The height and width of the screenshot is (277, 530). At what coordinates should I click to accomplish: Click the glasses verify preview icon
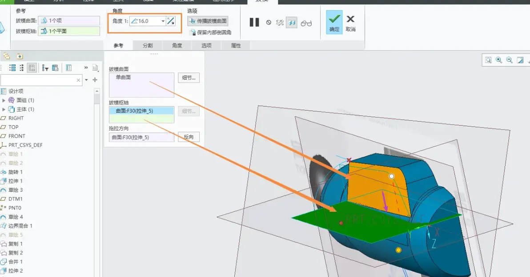tap(306, 23)
